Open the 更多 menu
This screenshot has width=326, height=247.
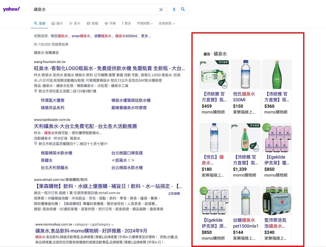[126, 23]
